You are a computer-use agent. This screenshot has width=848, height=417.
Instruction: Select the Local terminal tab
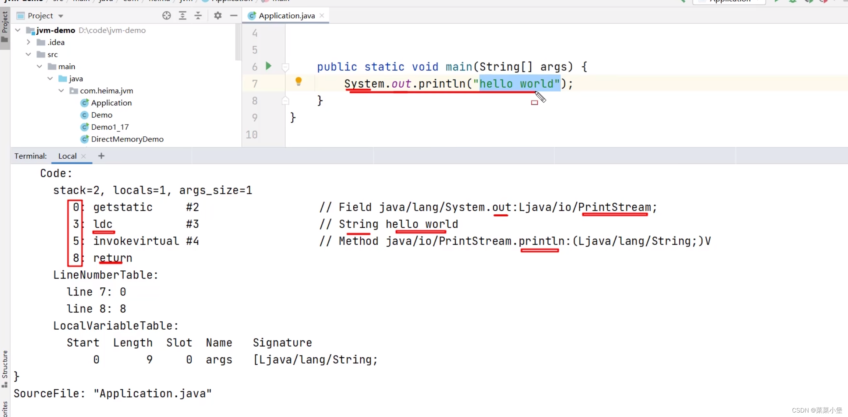click(67, 156)
